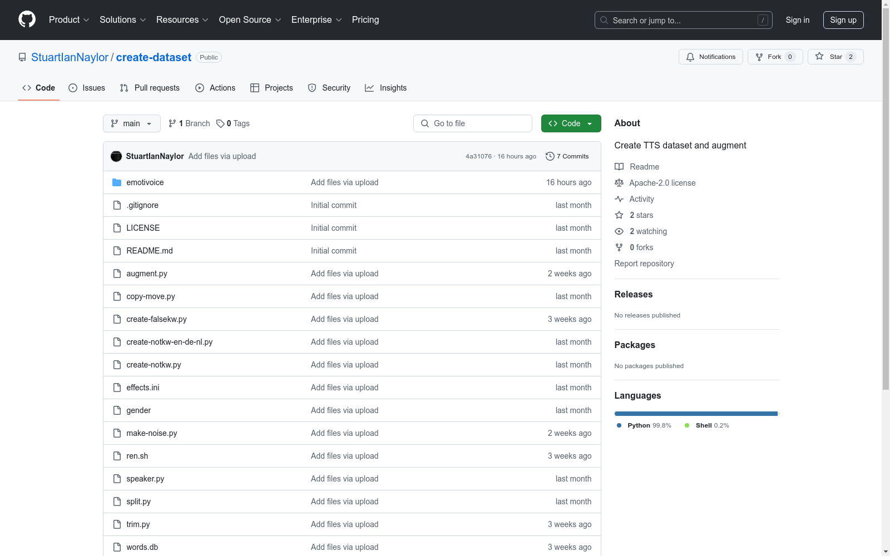Screen dimensions: 890x556
Task: Click the Sign in link
Action: point(798,20)
